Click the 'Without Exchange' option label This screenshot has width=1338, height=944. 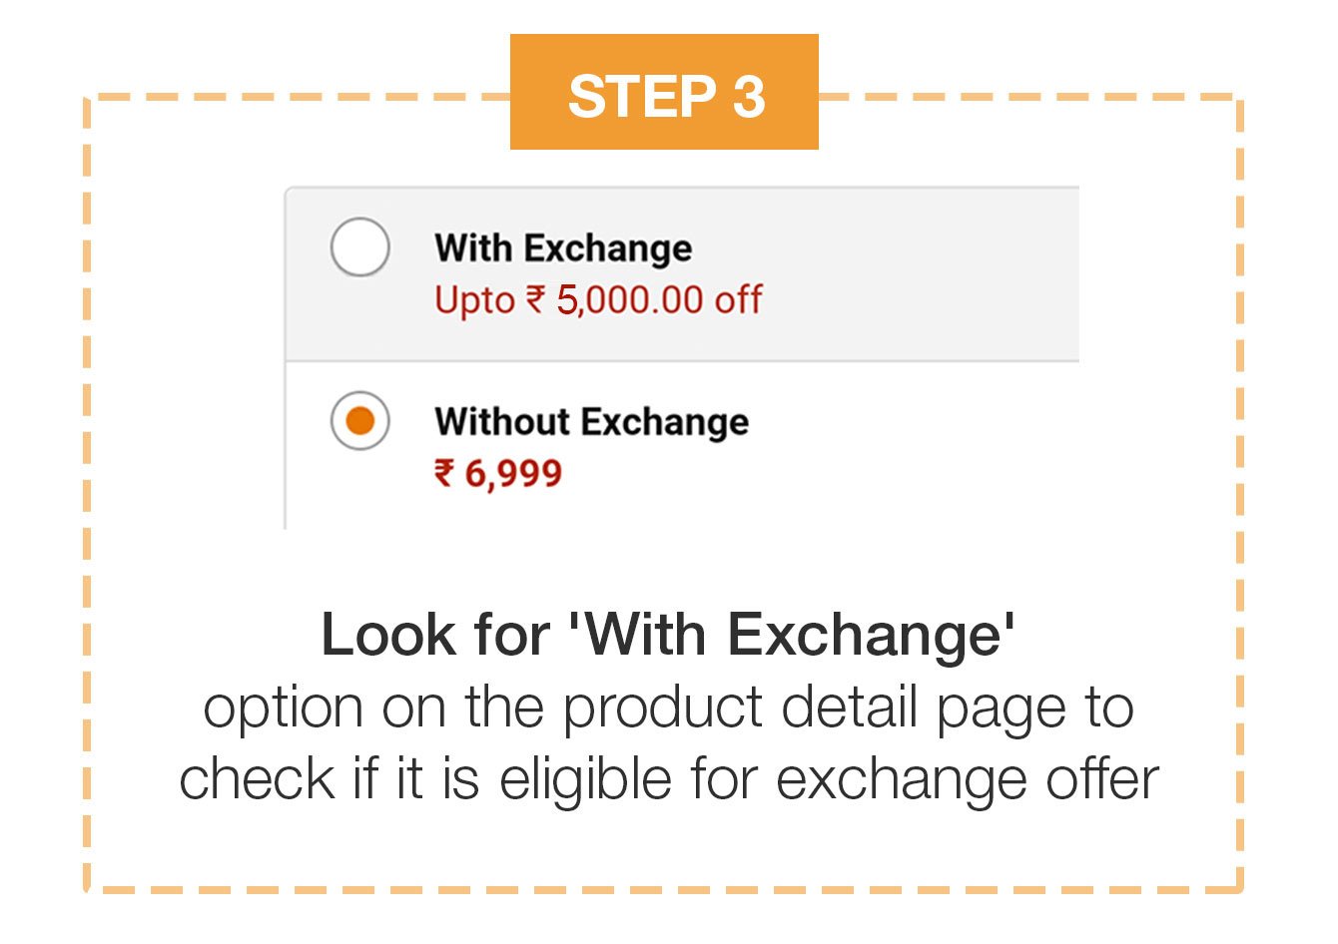(591, 420)
